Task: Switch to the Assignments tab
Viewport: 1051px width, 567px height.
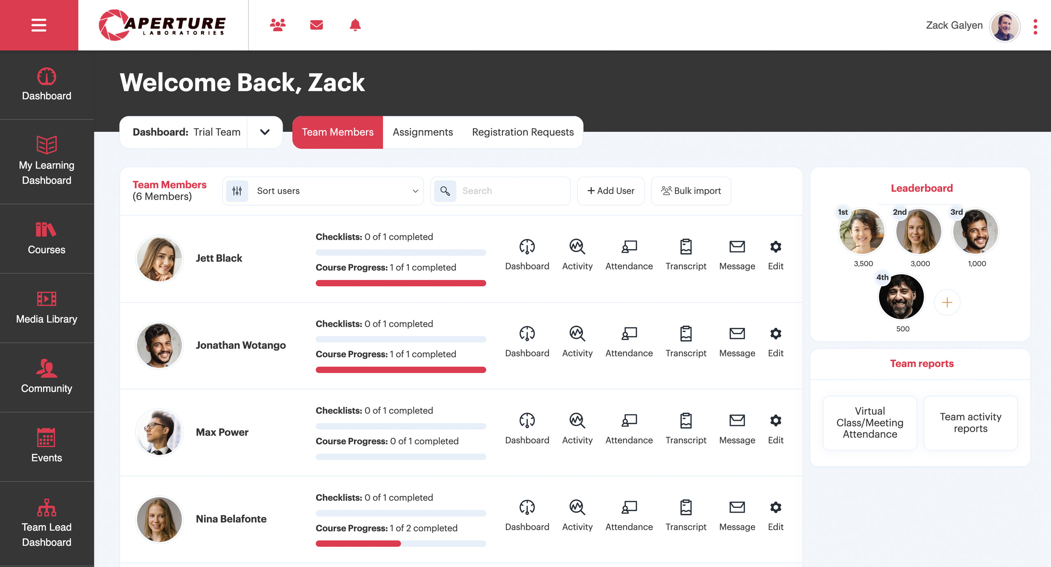Action: (422, 132)
